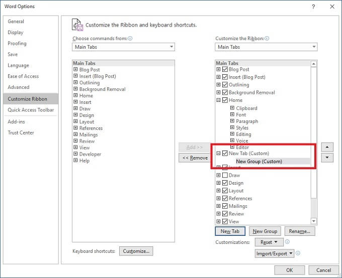Click info icon beside Choose commands from
Screen dimensions: 342x278
pos(130,39)
